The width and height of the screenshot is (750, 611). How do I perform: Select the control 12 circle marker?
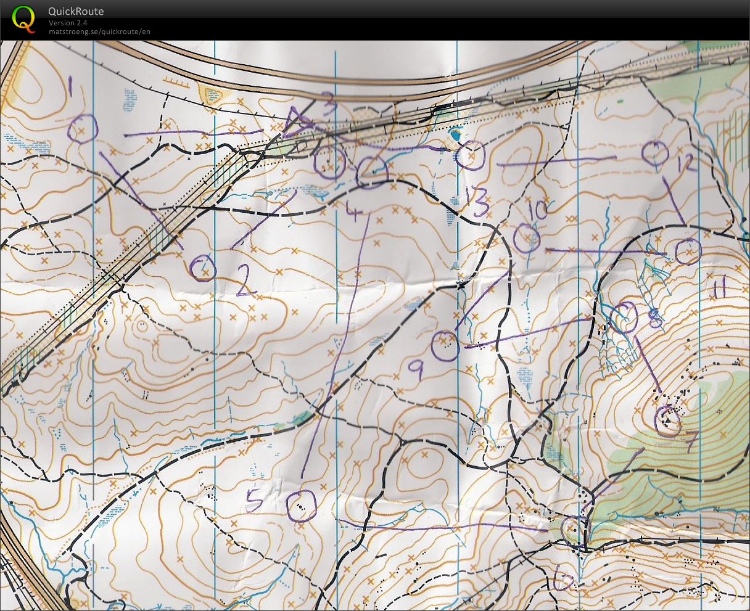pos(656,152)
